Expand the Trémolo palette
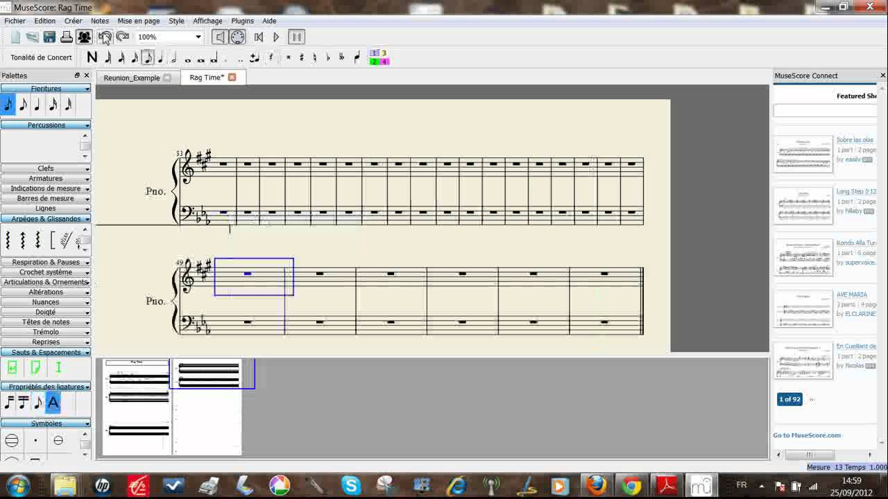 (x=46, y=332)
